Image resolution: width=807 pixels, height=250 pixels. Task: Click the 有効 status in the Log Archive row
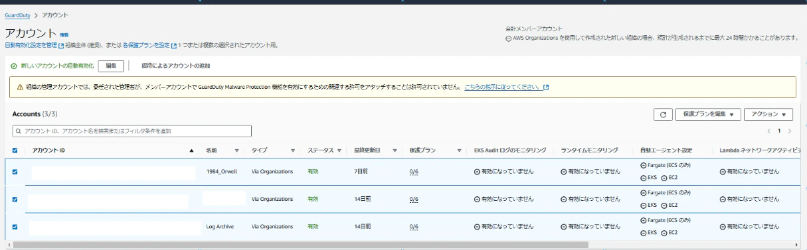click(x=313, y=226)
